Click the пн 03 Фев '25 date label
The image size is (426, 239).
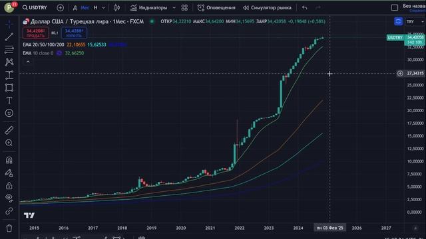pos(330,228)
